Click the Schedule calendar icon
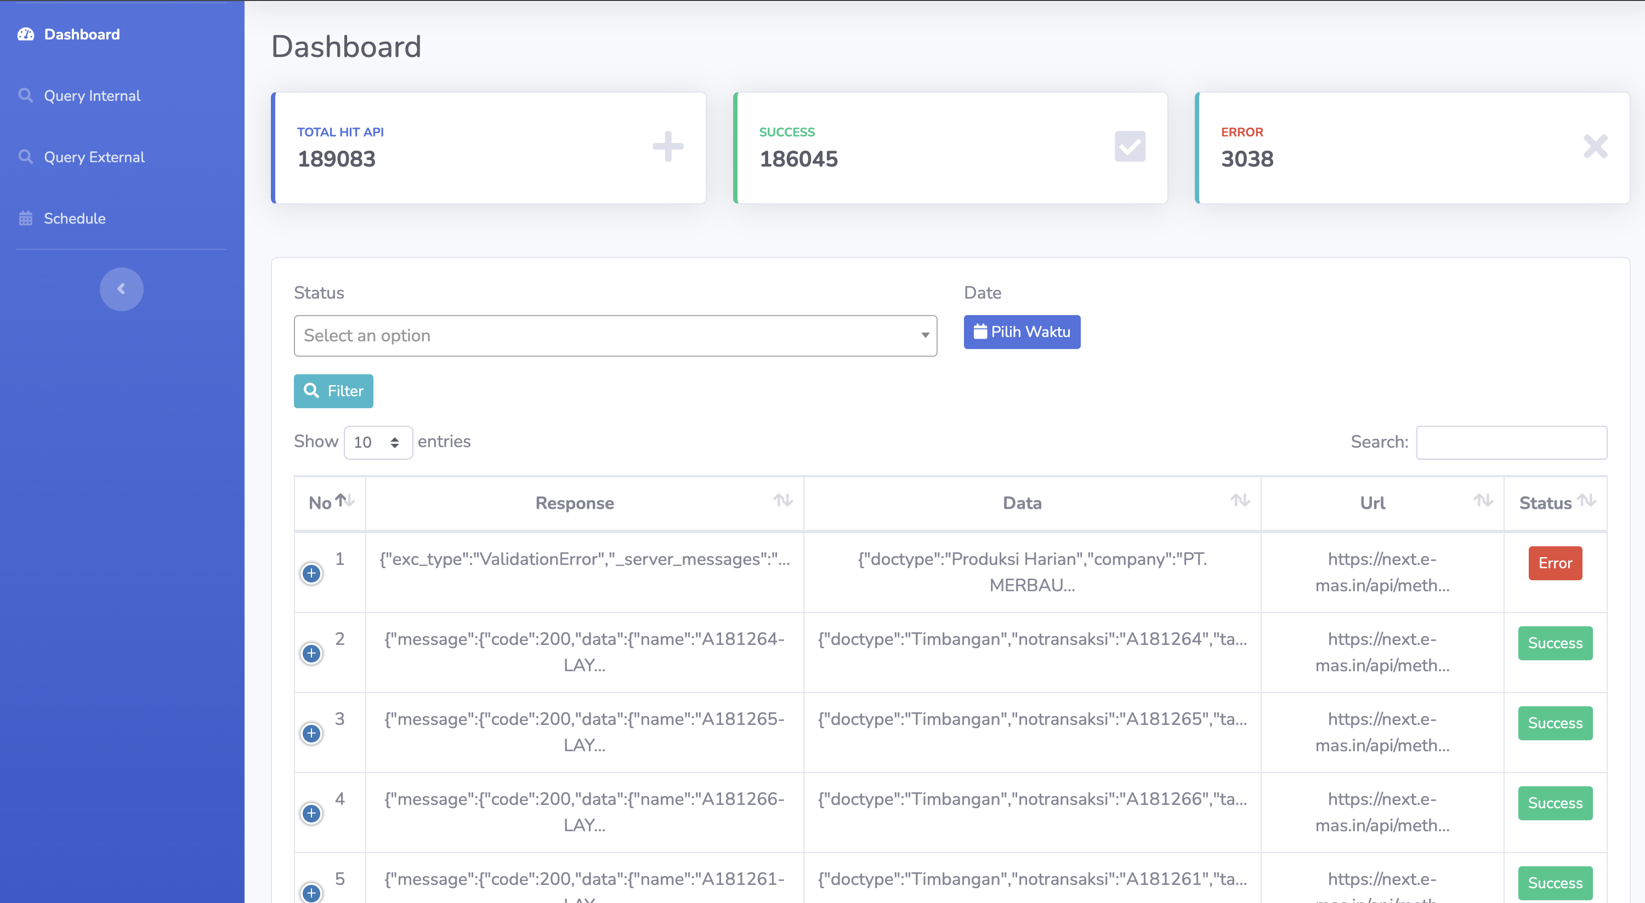 click(x=26, y=218)
